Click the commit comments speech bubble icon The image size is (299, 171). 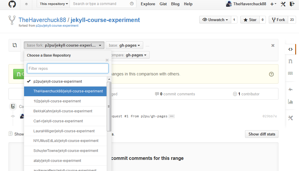pyautogui.click(x=157, y=94)
